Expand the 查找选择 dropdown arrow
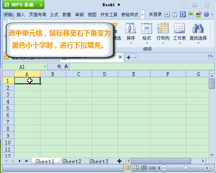Screen dimensions: 216x173 tap(198, 43)
